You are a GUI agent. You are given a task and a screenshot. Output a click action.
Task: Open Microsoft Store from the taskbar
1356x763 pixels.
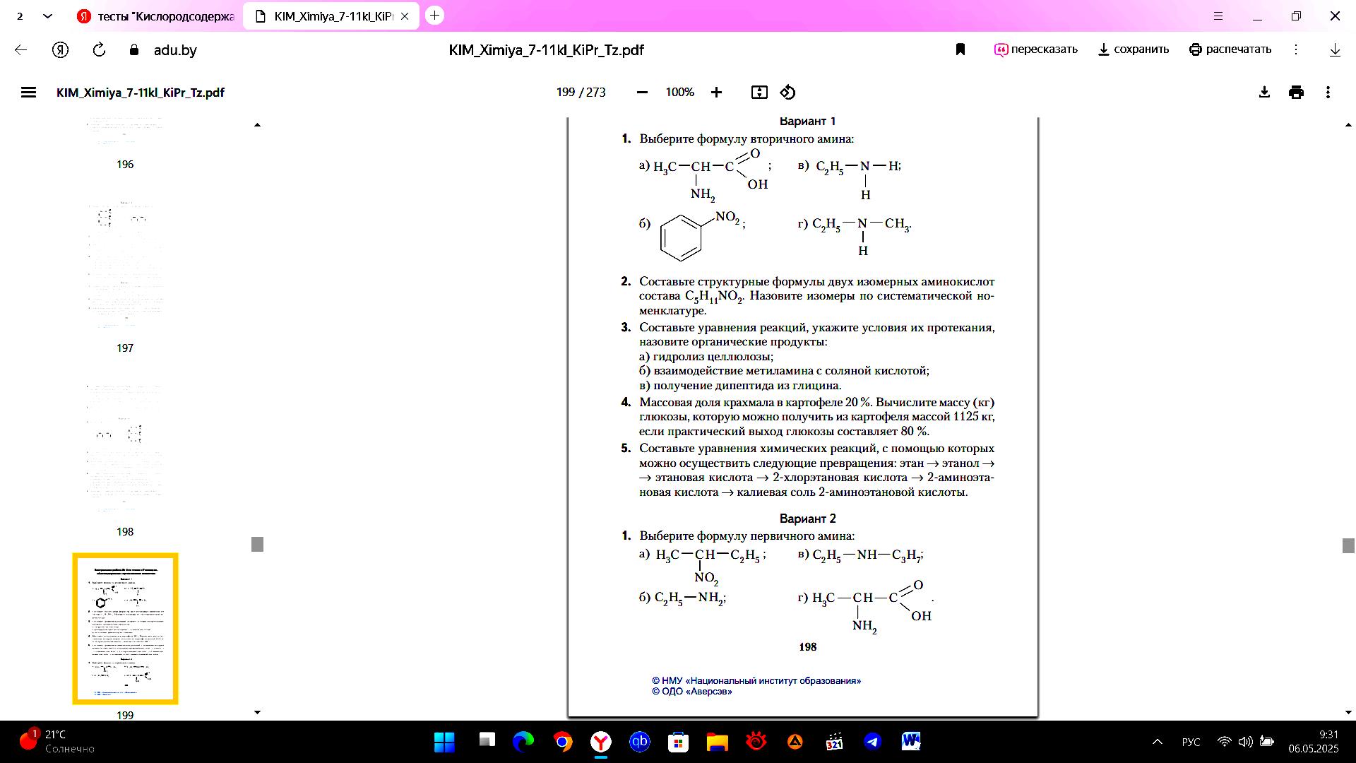coord(679,742)
